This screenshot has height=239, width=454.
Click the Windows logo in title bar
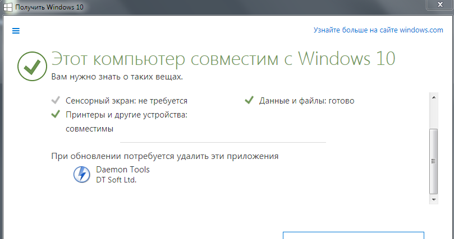[8, 7]
